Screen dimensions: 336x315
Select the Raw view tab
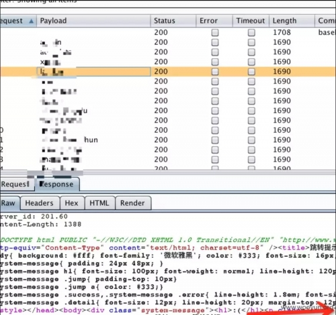(9, 203)
